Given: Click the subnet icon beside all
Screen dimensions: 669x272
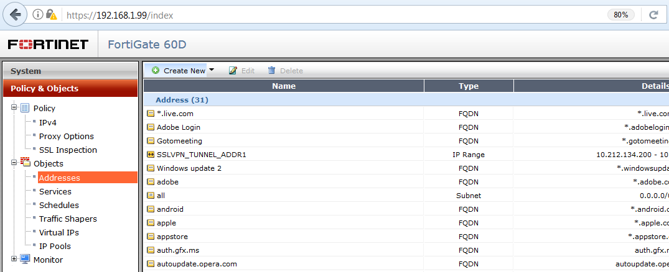Looking at the screenshot, I should tap(151, 196).
